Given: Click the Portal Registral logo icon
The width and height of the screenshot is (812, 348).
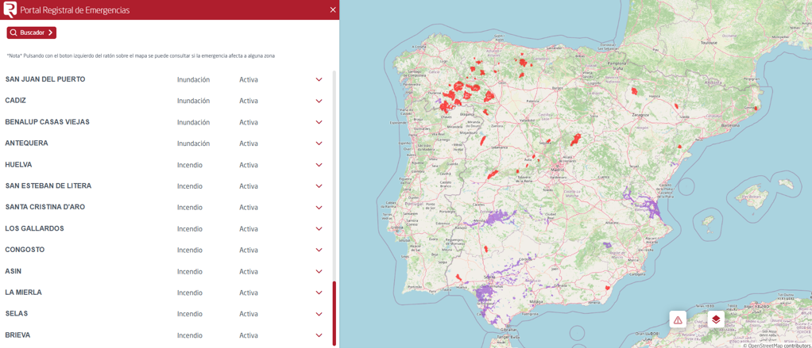Looking at the screenshot, I should (10, 10).
